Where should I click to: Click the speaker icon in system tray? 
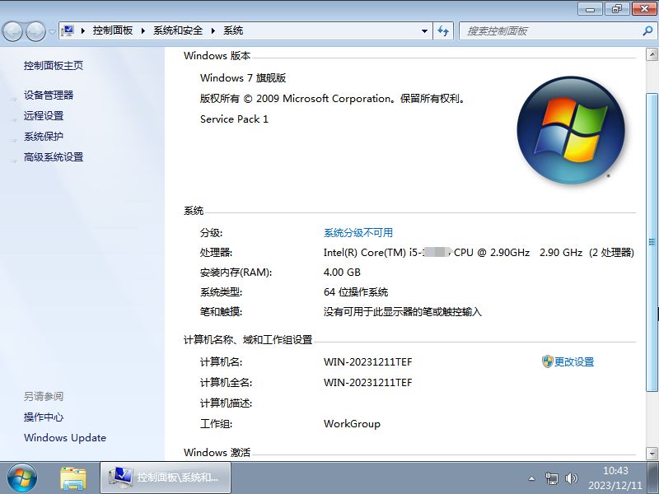click(573, 478)
